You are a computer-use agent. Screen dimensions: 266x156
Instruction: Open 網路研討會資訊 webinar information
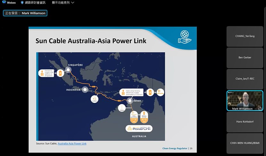[35, 3]
